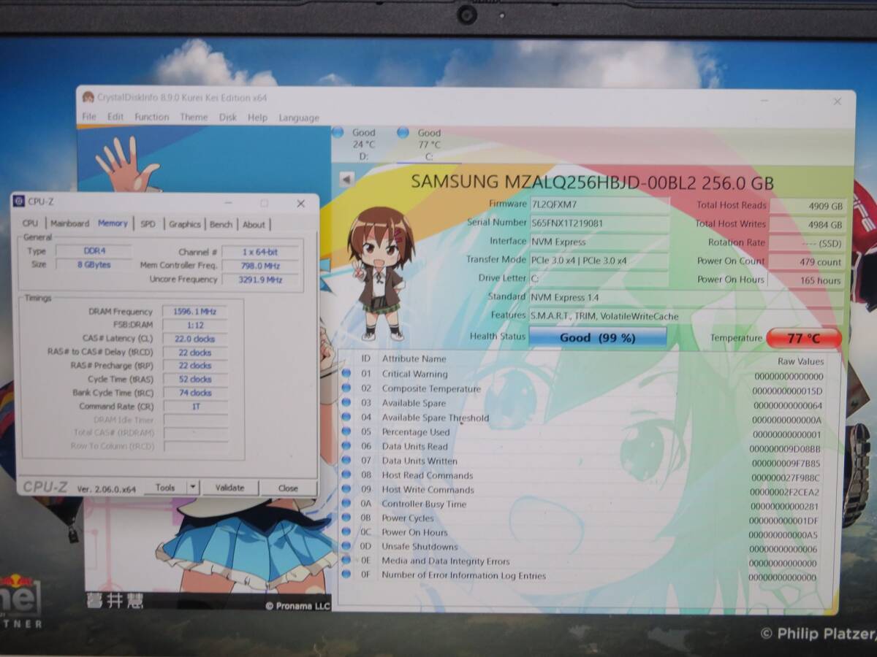Click status dot for Host Read Commands
This screenshot has width=877, height=657.
click(346, 475)
